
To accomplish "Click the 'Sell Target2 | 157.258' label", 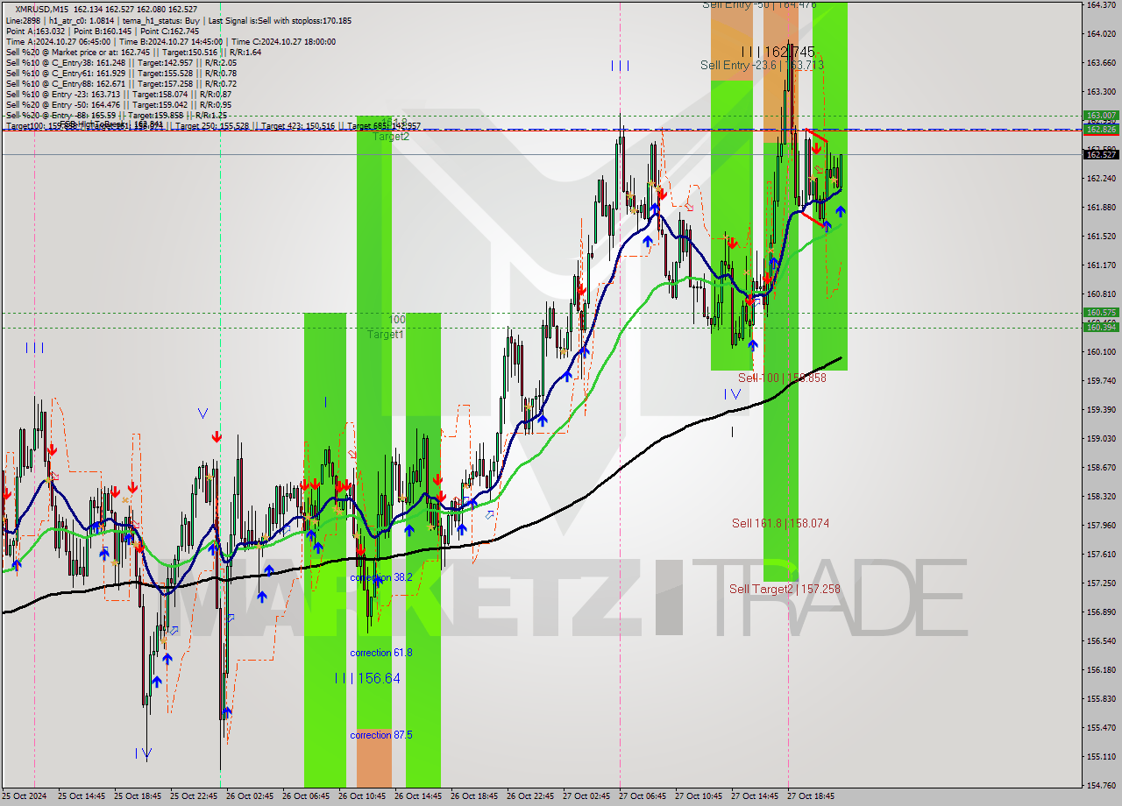I will 785,589.
